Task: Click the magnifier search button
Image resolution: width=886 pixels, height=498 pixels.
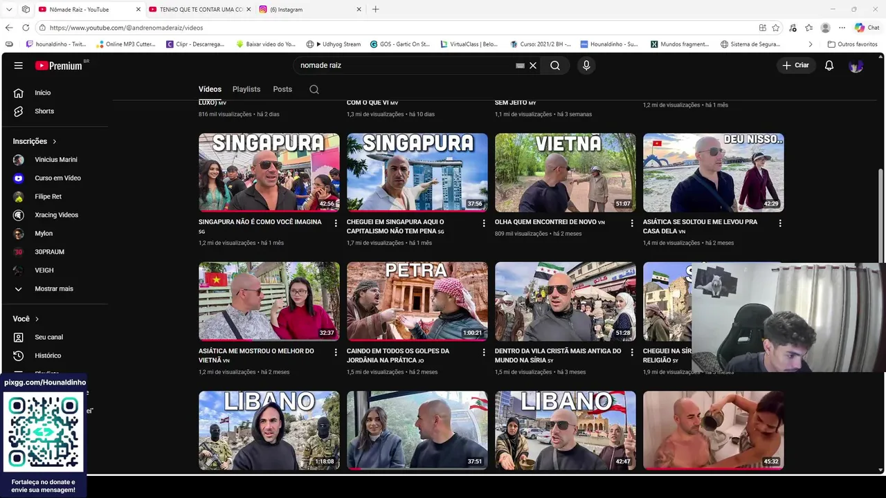Action: click(555, 66)
